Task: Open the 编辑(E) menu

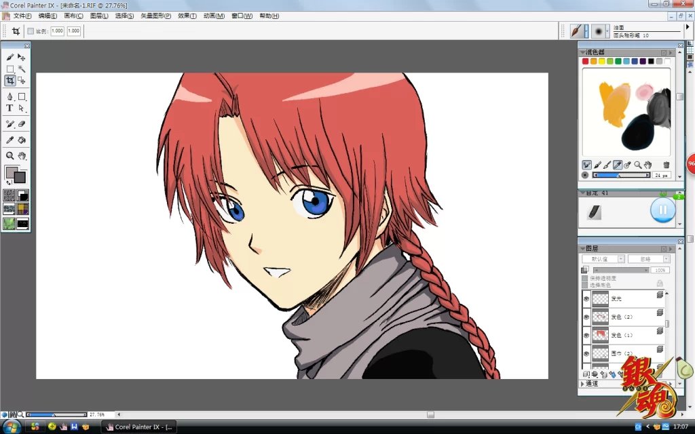Action: pos(48,16)
